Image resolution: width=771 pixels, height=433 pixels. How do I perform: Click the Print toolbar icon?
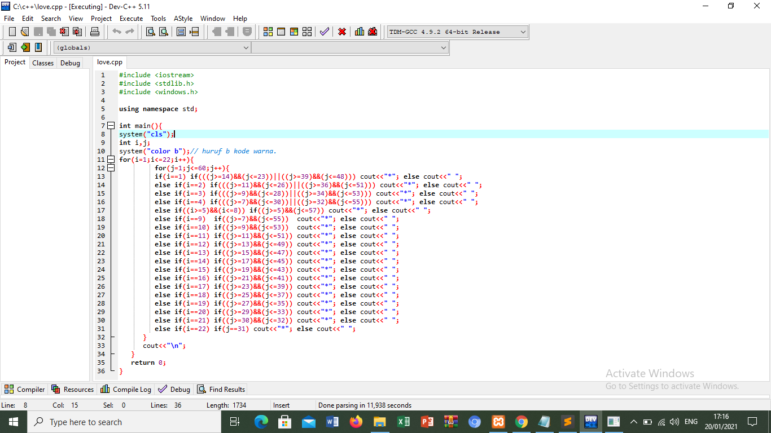95,32
